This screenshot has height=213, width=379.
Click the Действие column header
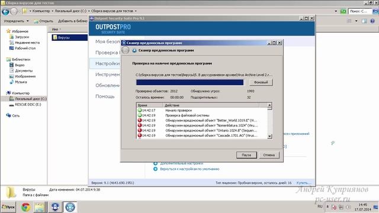tap(211, 105)
